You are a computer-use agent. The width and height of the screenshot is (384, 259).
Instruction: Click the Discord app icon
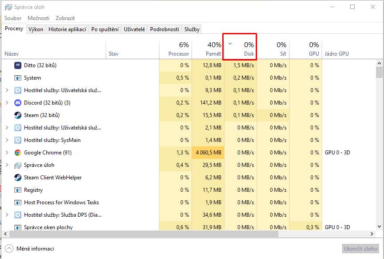(18, 103)
